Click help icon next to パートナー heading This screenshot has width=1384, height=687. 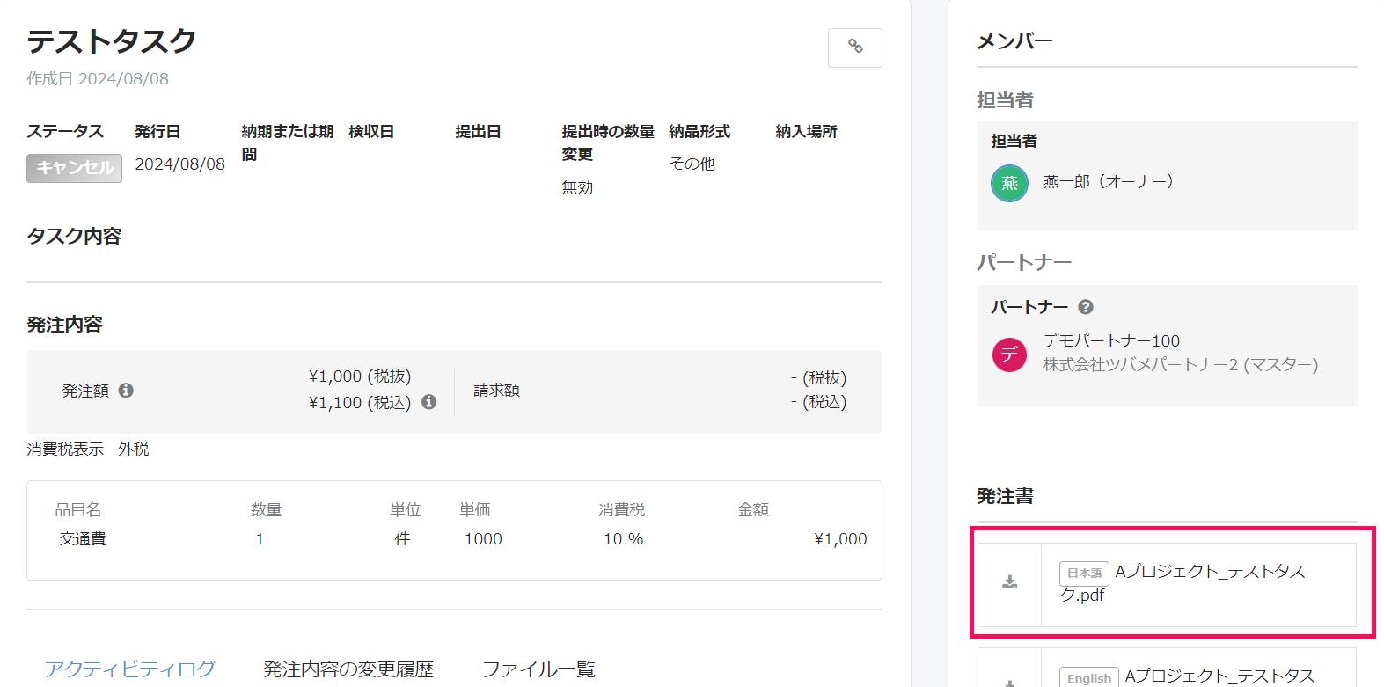[1086, 307]
